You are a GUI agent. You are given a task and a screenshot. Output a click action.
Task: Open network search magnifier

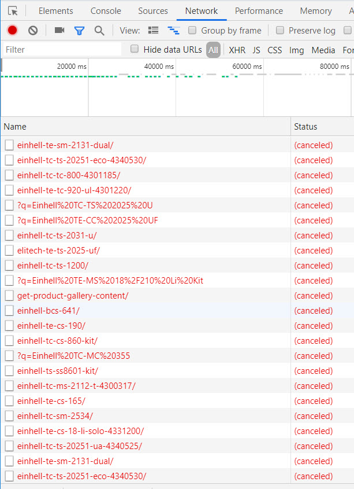[99, 31]
